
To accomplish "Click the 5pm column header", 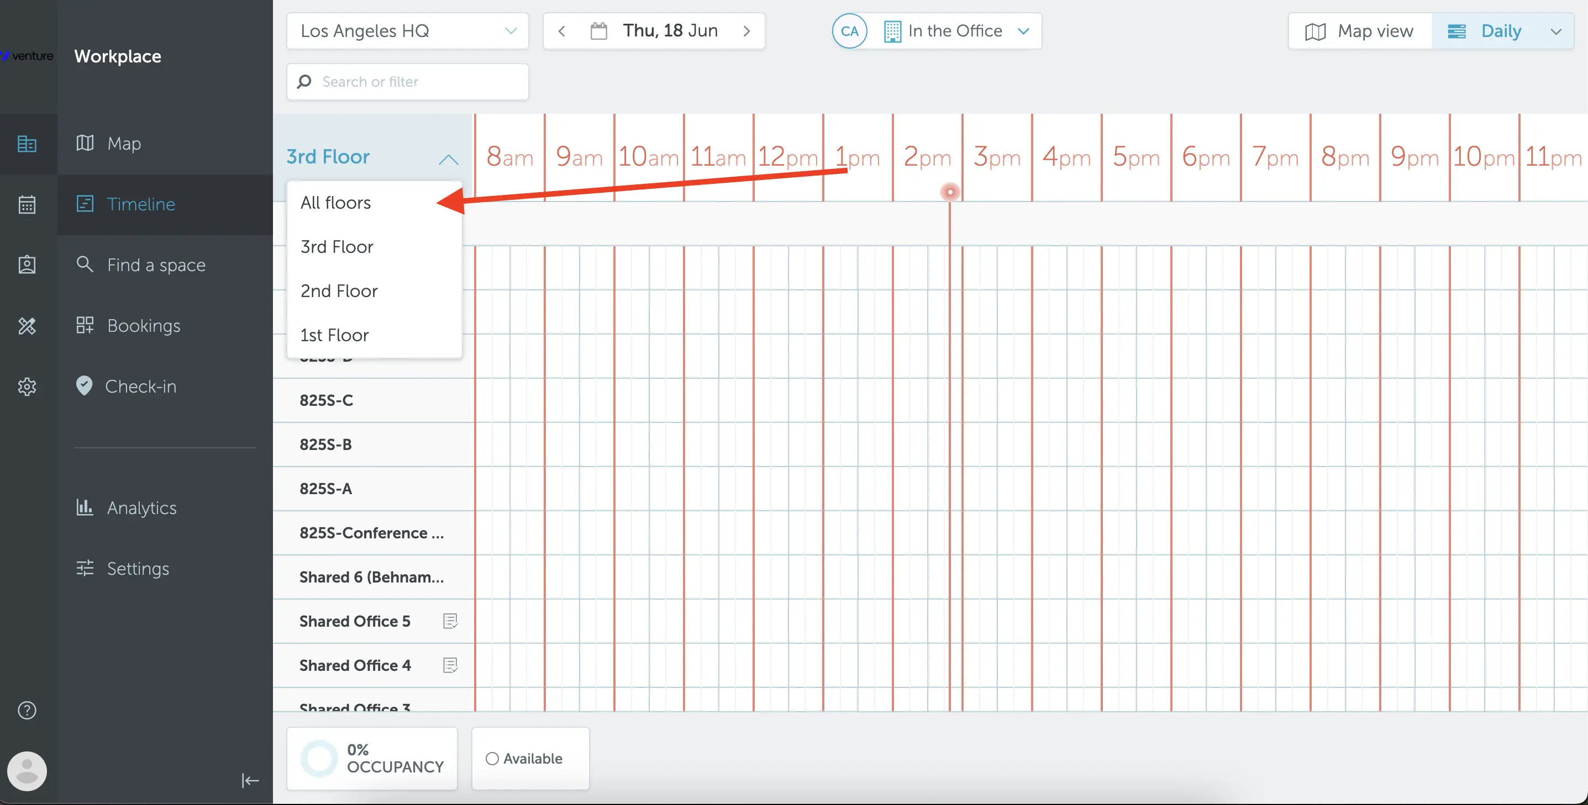I will click(1136, 157).
